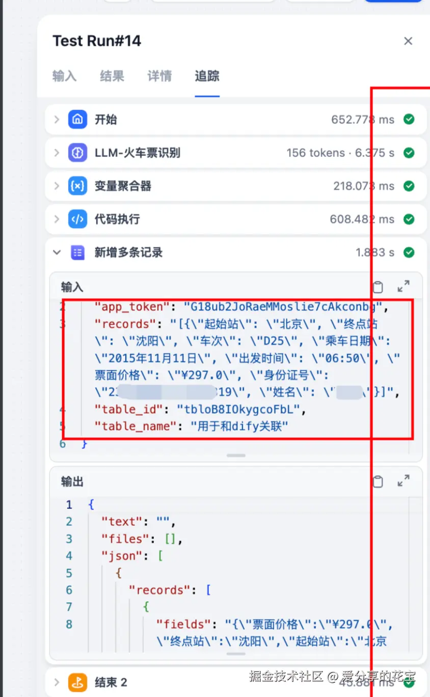Copy the 输出 panel JSON content

tap(378, 481)
